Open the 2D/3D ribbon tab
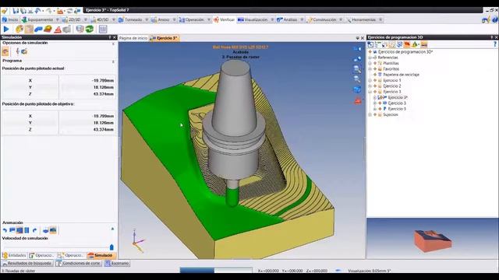This screenshot has height=280, width=499. tap(72, 19)
